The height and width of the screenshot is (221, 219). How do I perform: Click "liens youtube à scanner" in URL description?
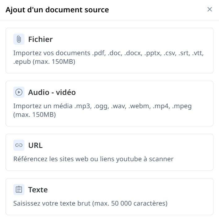[x=141, y=159]
